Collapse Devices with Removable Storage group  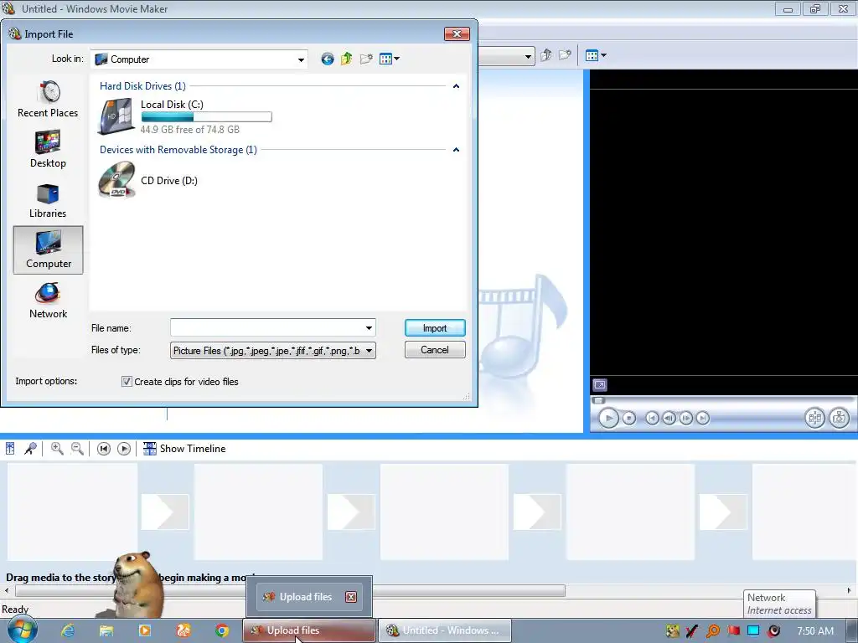(x=456, y=150)
